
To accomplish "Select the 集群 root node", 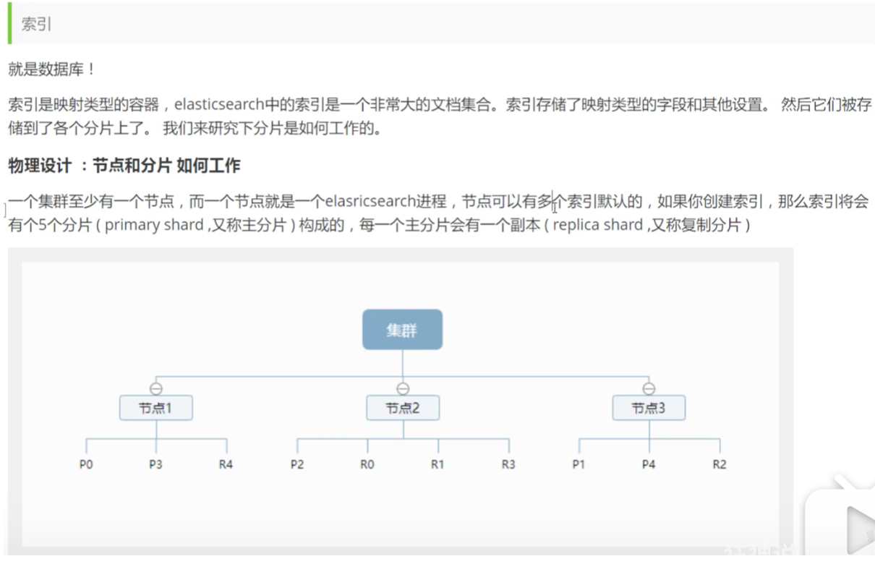I will click(402, 330).
